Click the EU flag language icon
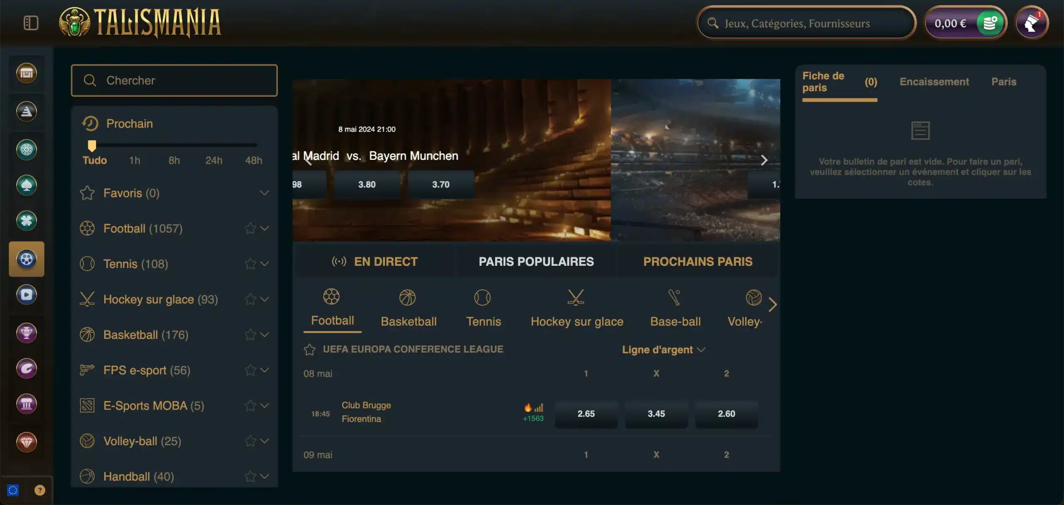This screenshot has height=505, width=1064. 13,490
